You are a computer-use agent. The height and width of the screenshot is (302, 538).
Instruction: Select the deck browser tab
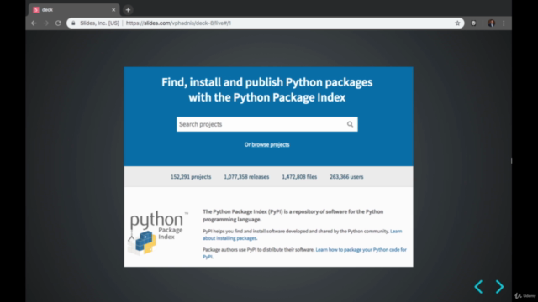pos(74,10)
